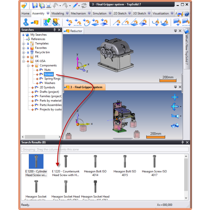Select the Reductor document tab
This screenshot has height=210, width=210.
click(x=73, y=31)
